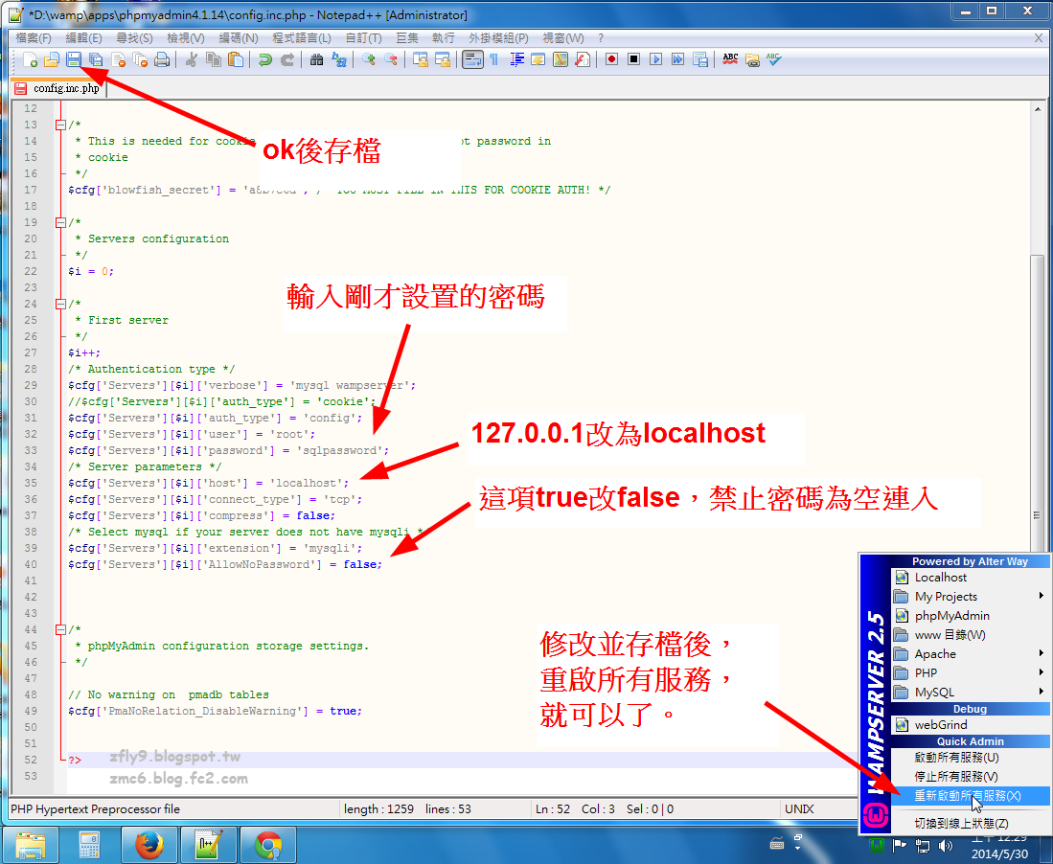Select the config.inc.php document tab
The height and width of the screenshot is (864, 1053).
click(57, 88)
